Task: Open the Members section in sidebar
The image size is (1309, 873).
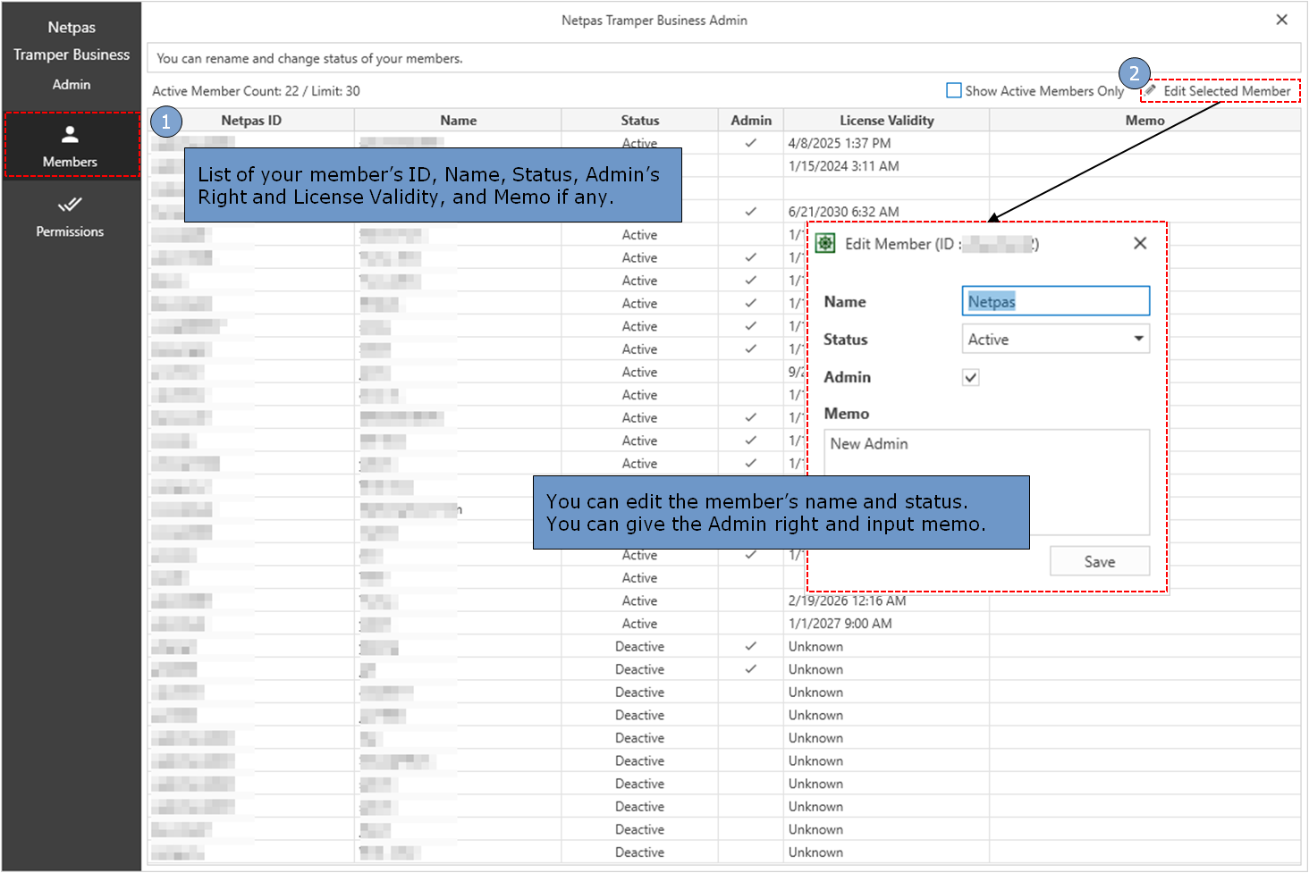Action: click(70, 146)
